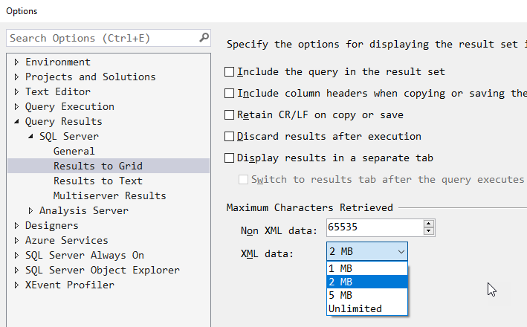Choose Unlimited from the XML data list
527x327 pixels.
[367, 308]
